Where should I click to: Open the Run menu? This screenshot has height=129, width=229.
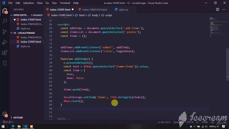coord(54,3)
